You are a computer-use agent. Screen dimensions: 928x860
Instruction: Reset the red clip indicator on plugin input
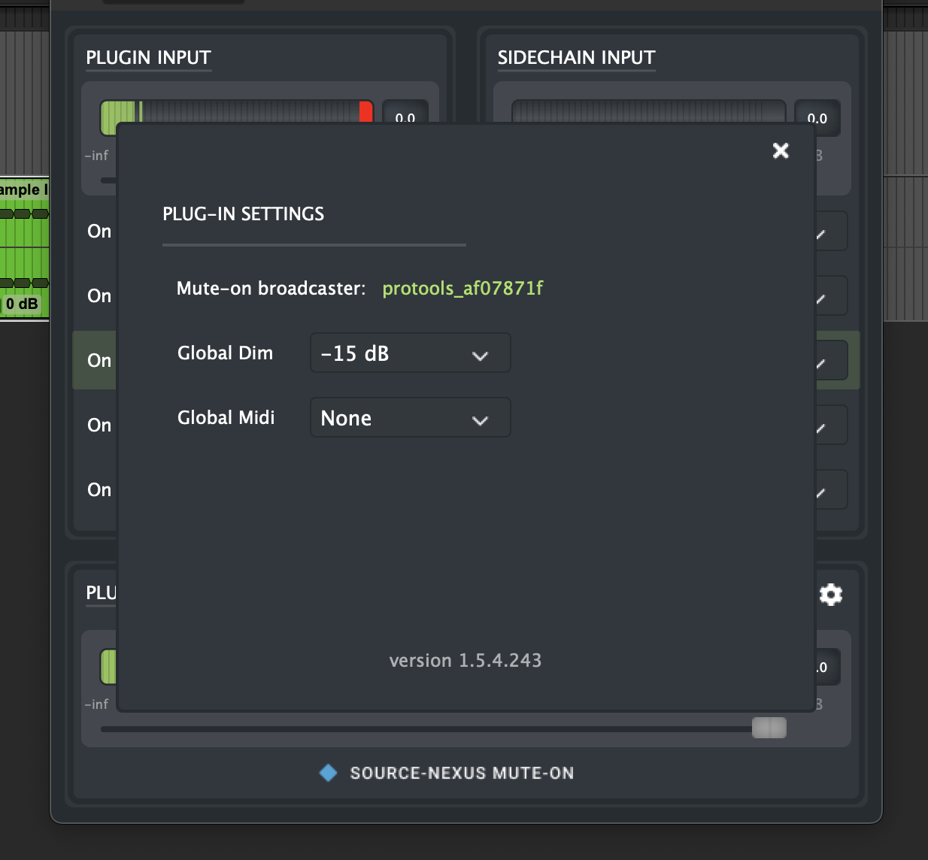click(x=366, y=111)
